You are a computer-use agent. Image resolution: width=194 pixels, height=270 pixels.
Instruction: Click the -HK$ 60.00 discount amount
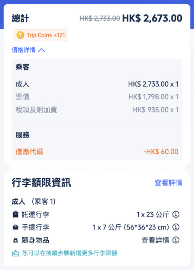[x=161, y=152]
